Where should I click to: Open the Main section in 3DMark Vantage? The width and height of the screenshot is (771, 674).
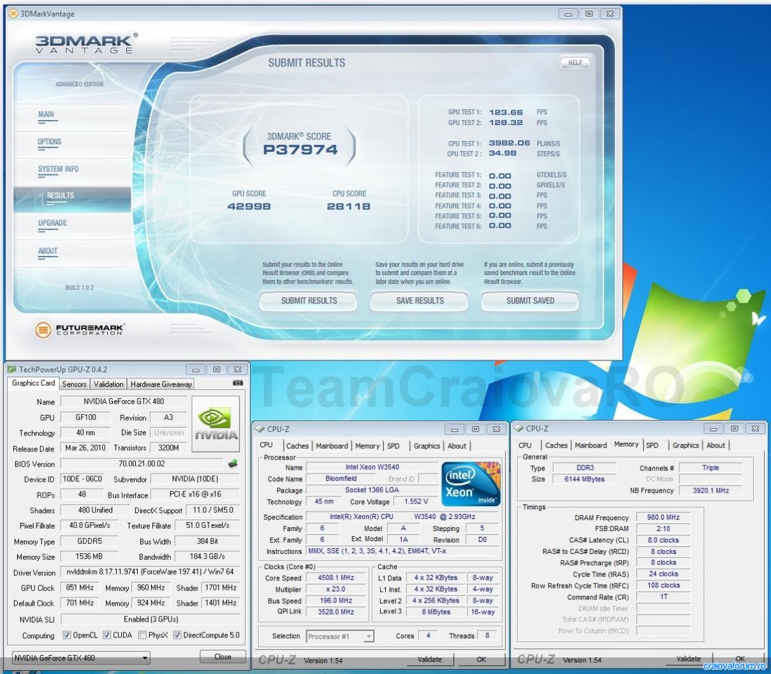click(46, 115)
